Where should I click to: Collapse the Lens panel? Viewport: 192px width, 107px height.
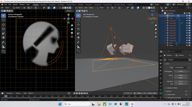coord(165,64)
